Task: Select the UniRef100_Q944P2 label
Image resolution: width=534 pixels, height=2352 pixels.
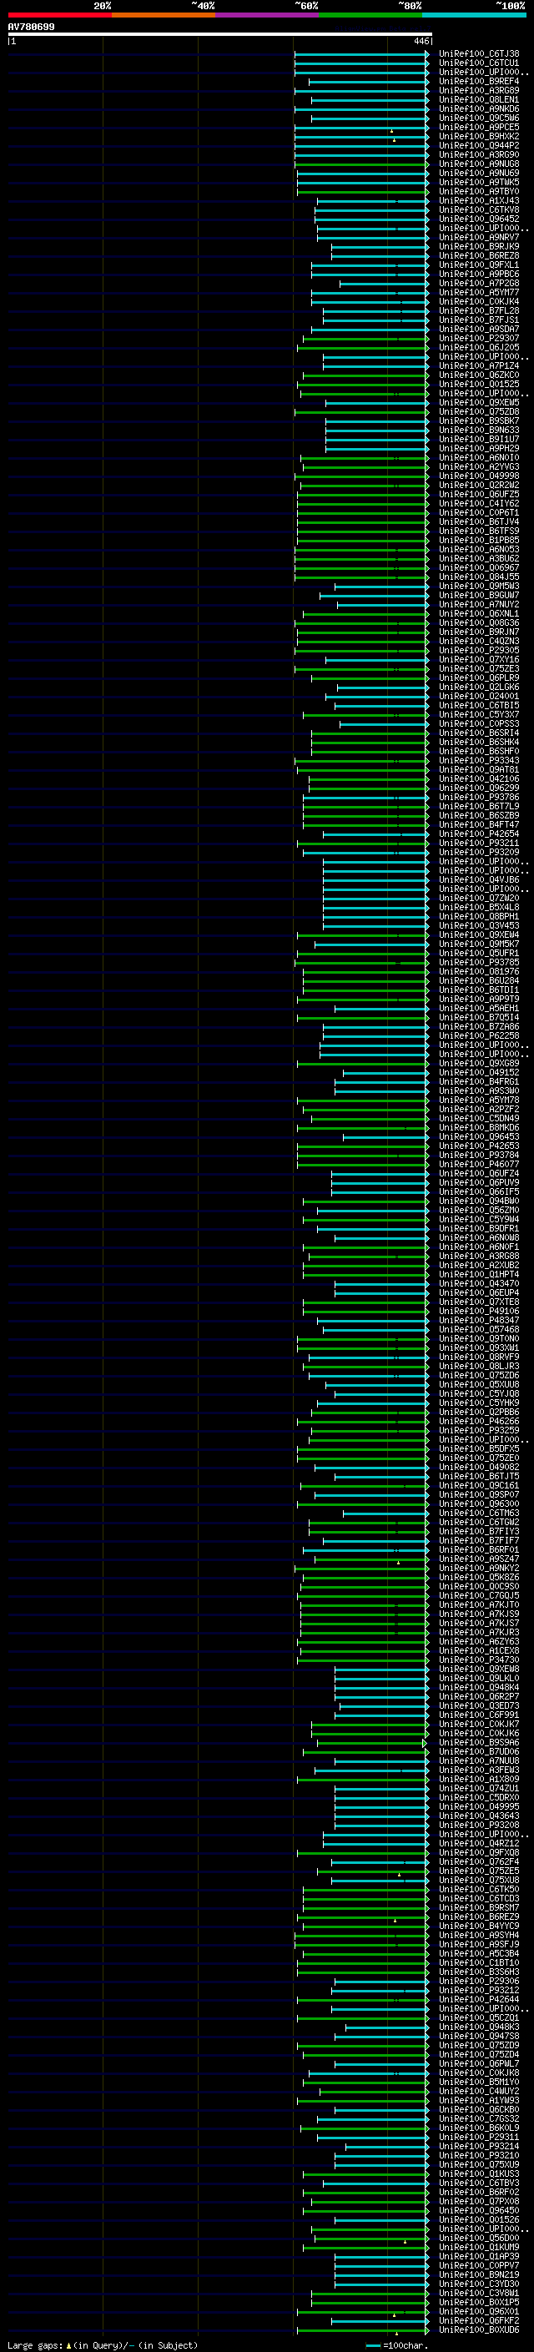Action: coord(479,145)
